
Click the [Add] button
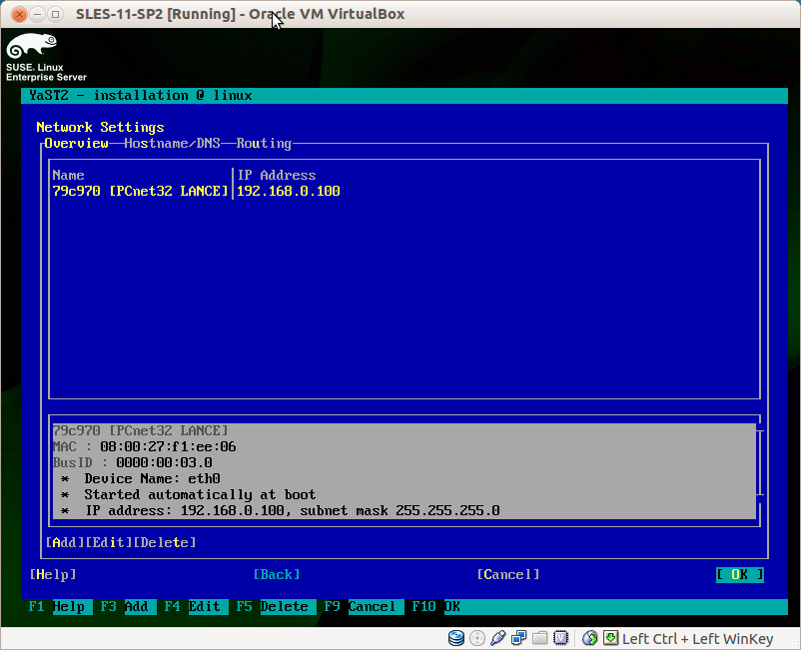(x=65, y=542)
